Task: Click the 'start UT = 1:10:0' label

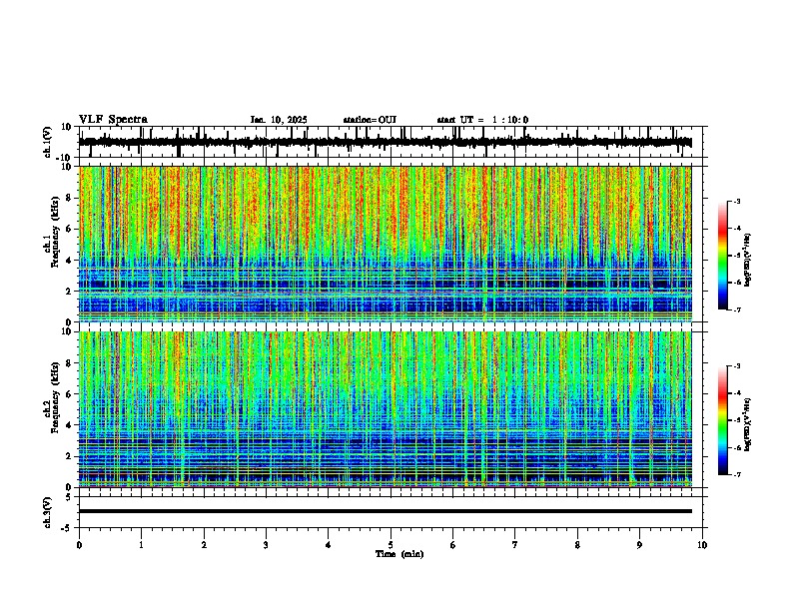Action: pos(482,120)
